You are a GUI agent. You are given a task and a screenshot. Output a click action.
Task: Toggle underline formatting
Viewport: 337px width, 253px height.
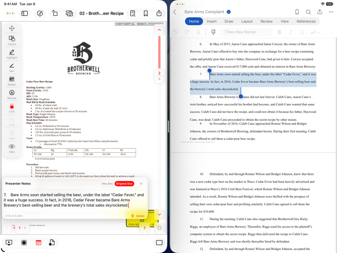[302, 32]
